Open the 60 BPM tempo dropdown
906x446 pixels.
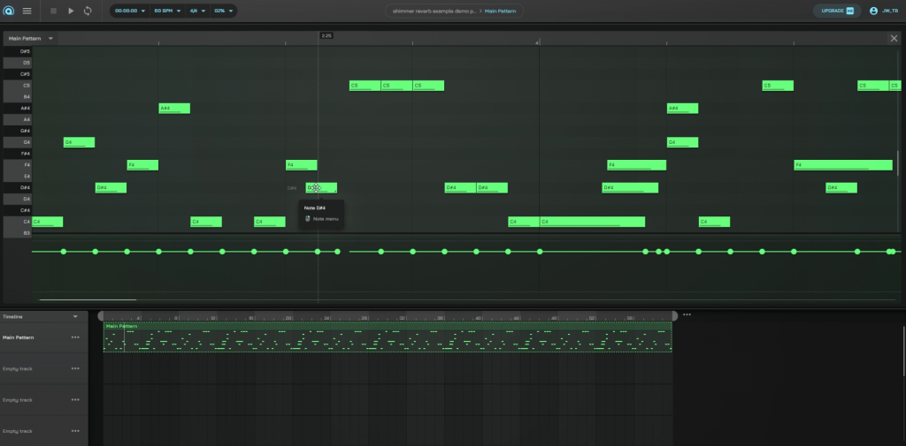(x=167, y=11)
